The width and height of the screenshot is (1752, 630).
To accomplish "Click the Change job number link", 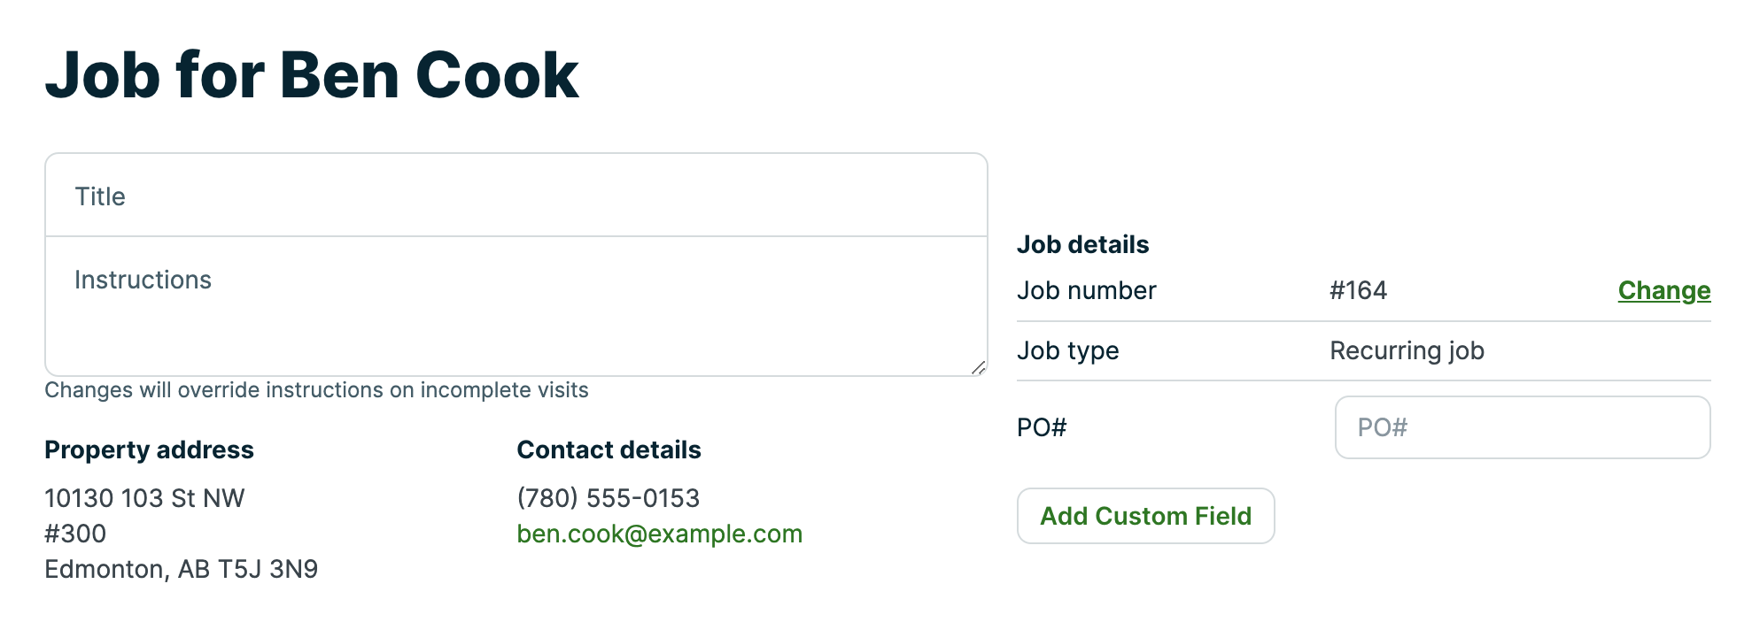I will (1663, 290).
